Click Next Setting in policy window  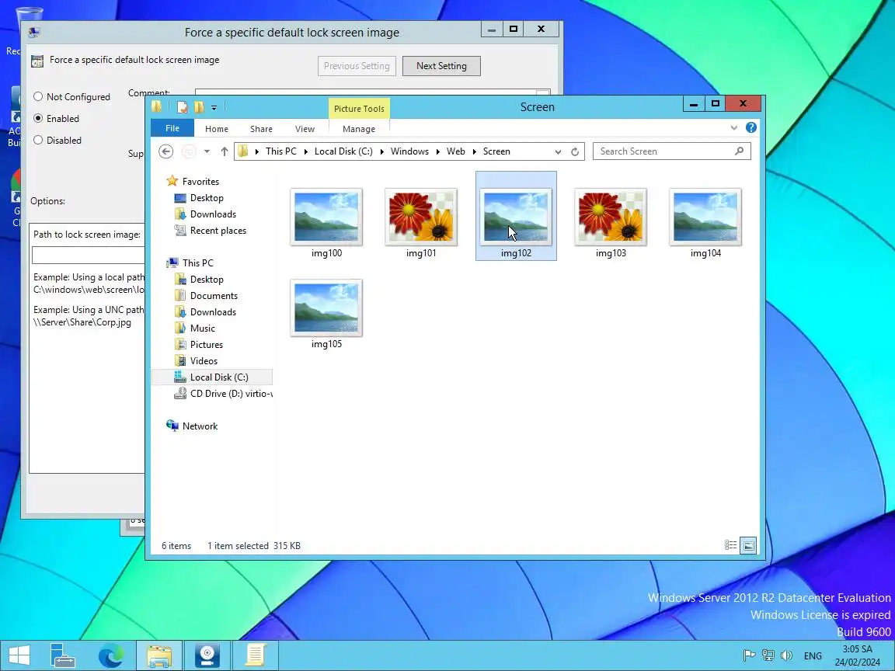pyautogui.click(x=441, y=65)
